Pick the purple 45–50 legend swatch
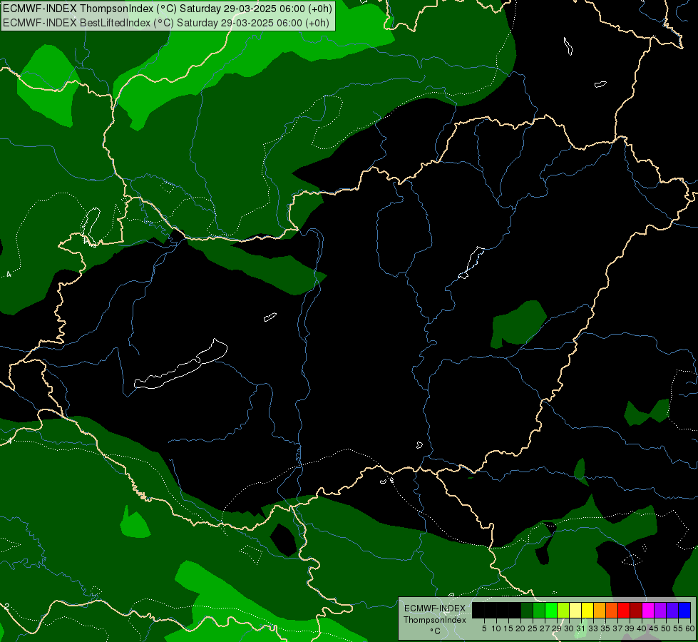 tap(661, 610)
